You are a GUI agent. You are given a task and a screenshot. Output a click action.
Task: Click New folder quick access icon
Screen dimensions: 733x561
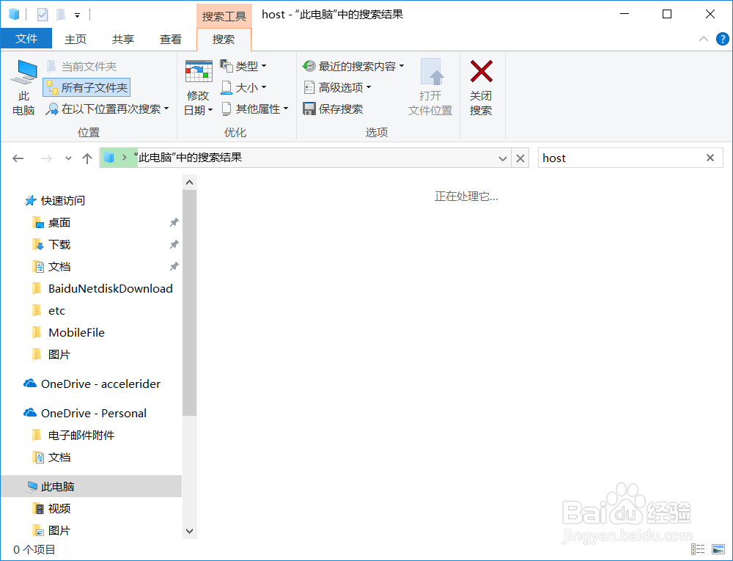click(61, 15)
